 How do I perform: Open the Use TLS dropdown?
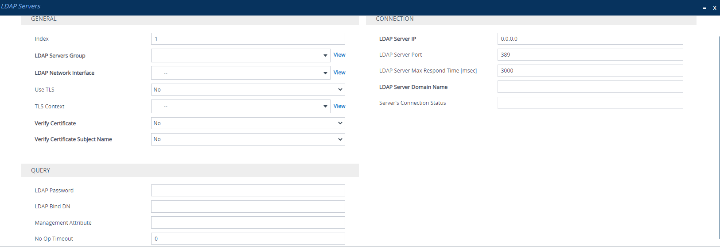click(x=248, y=90)
